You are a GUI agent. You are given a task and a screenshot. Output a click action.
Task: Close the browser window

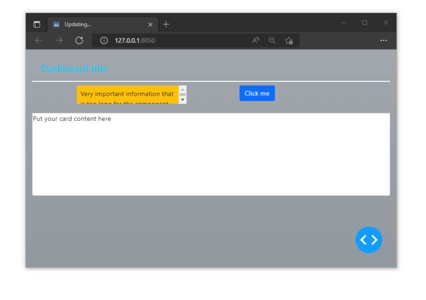(x=386, y=23)
